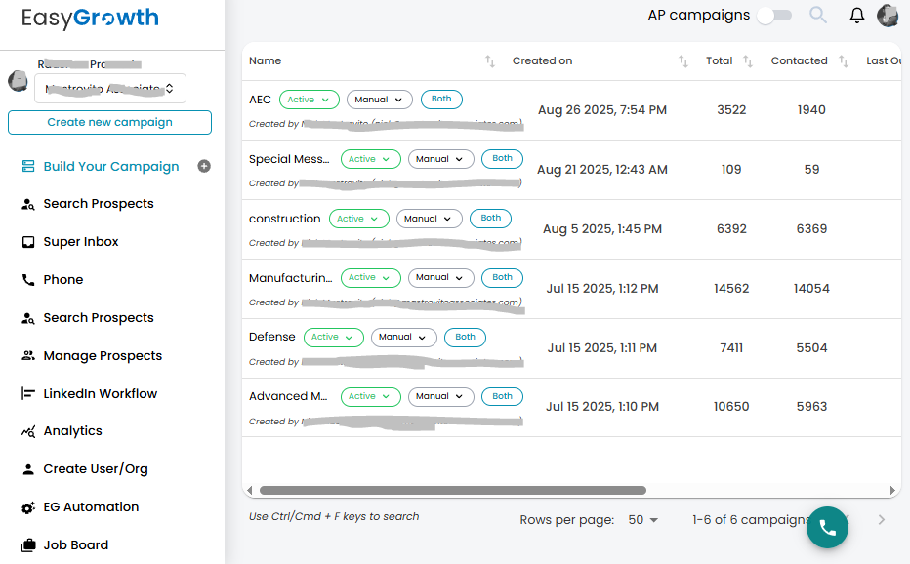Click Both tag on construction campaign
This screenshot has width=910, height=564.
point(490,219)
